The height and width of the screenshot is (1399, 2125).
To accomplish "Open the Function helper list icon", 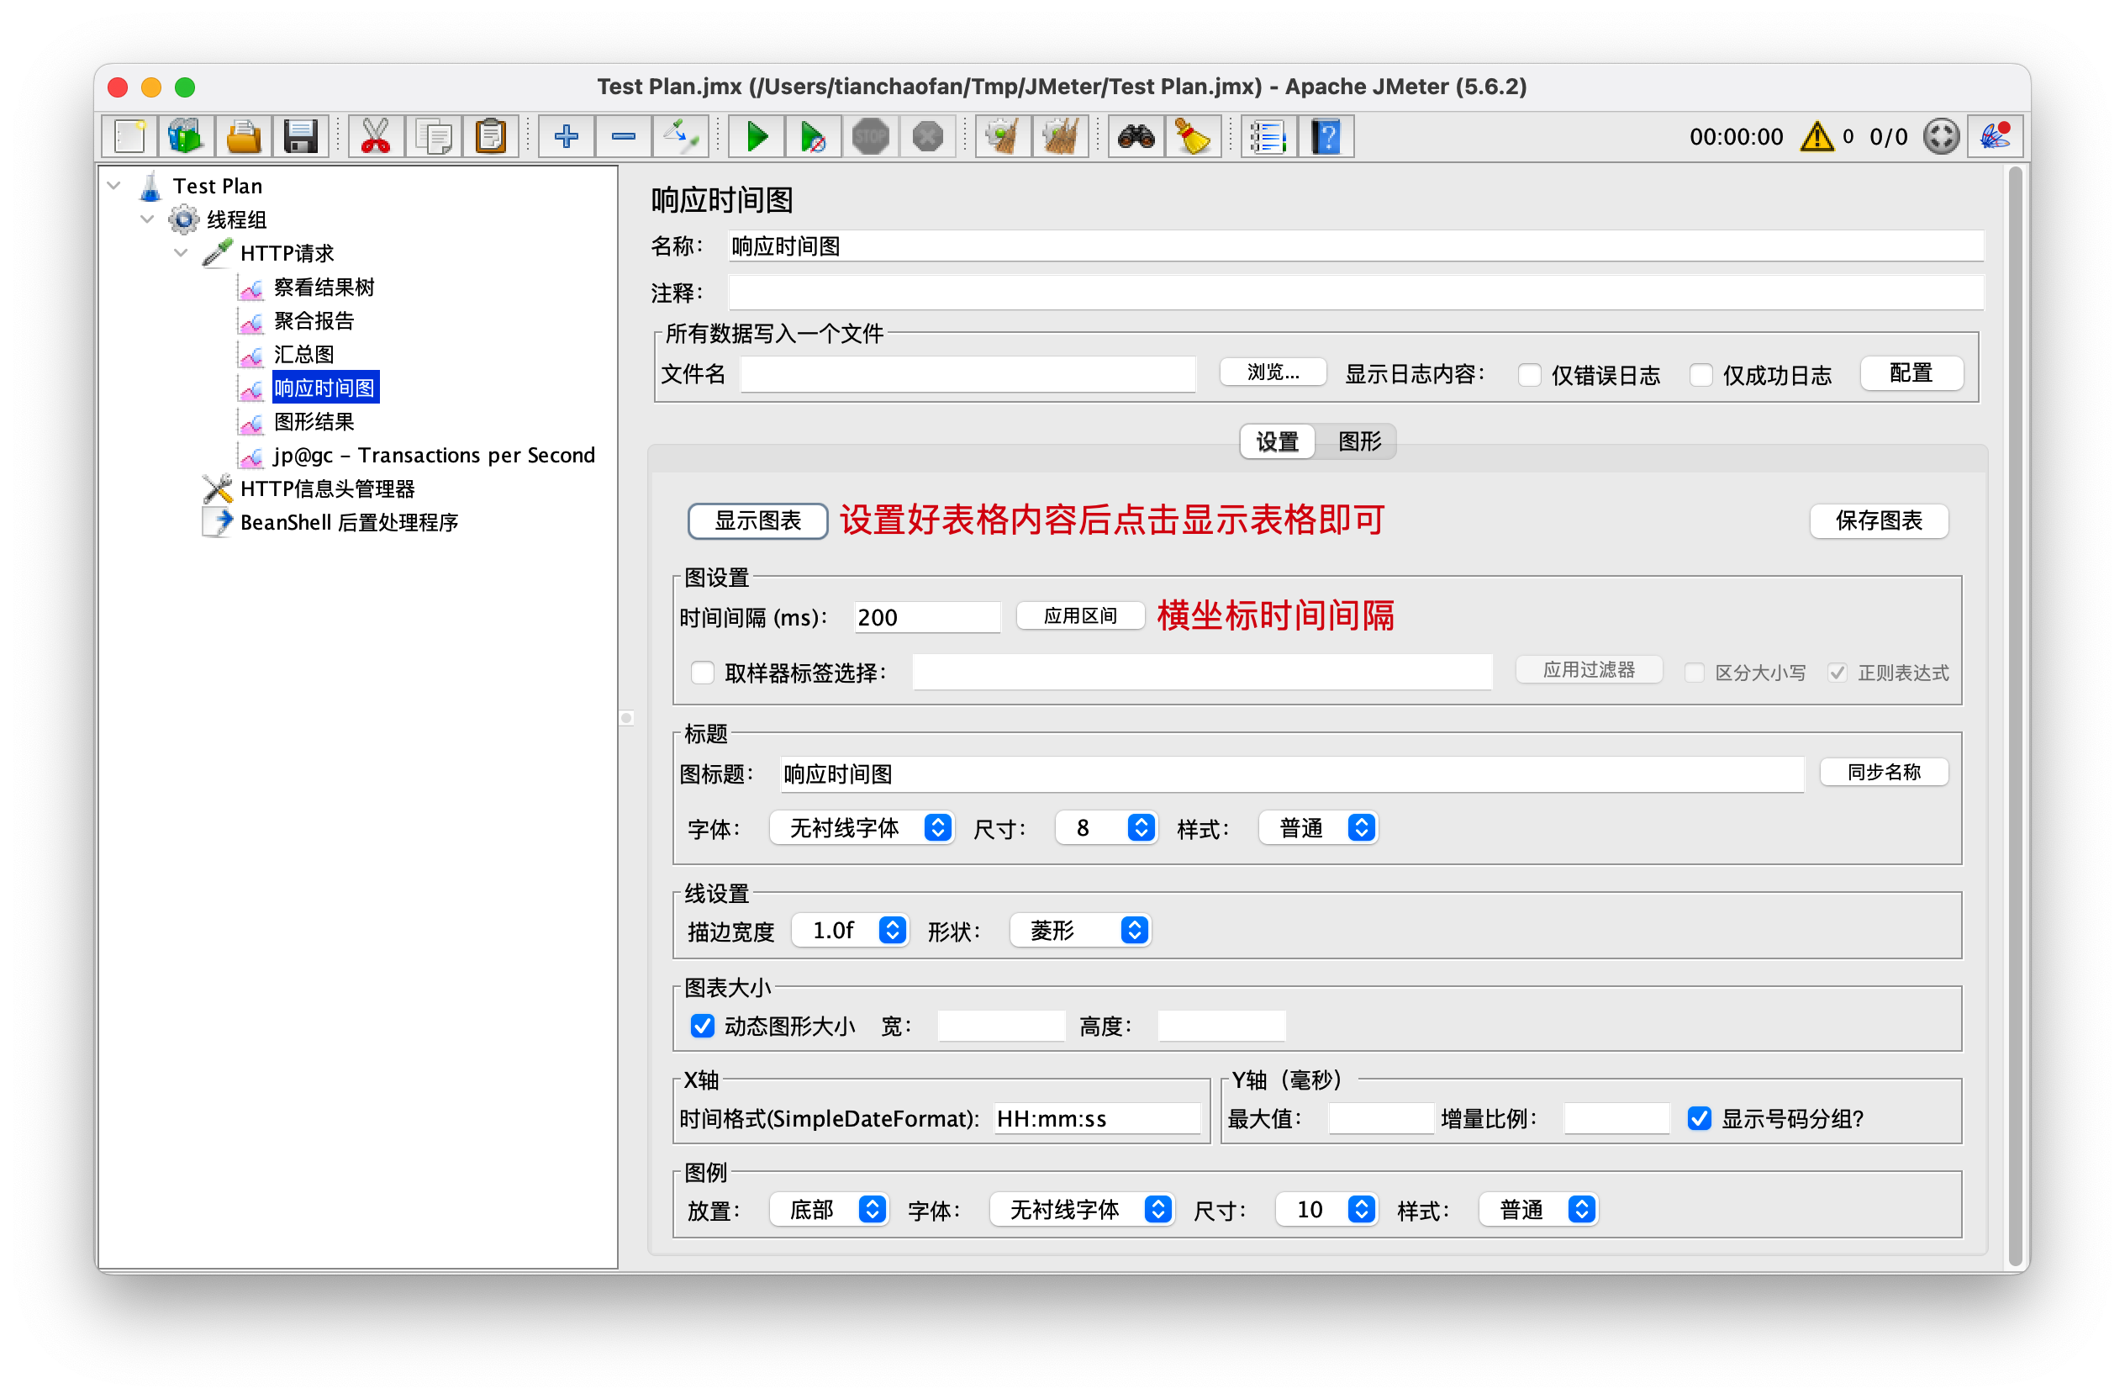I will pos(1268,136).
